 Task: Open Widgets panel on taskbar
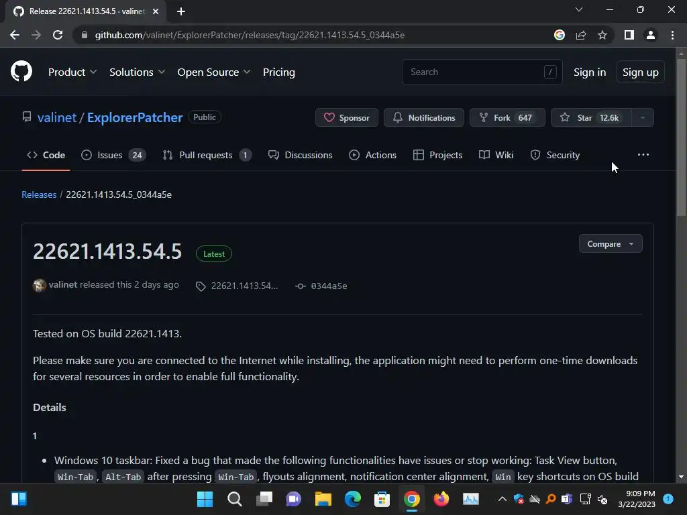click(x=19, y=499)
